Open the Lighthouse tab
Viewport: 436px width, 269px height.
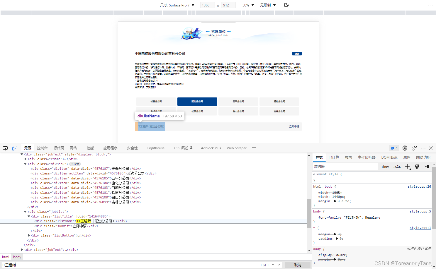coord(156,148)
